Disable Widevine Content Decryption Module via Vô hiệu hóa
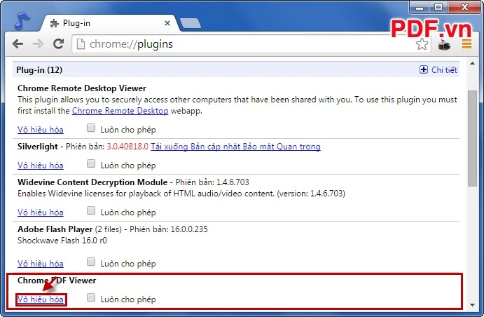484x317 pixels. 41,213
